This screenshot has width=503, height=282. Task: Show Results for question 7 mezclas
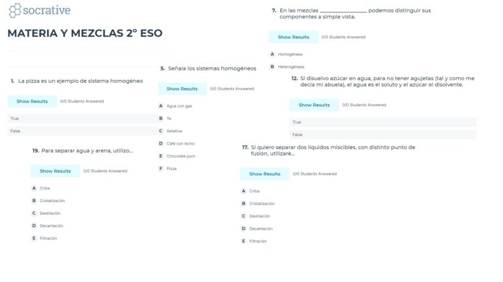click(x=293, y=37)
